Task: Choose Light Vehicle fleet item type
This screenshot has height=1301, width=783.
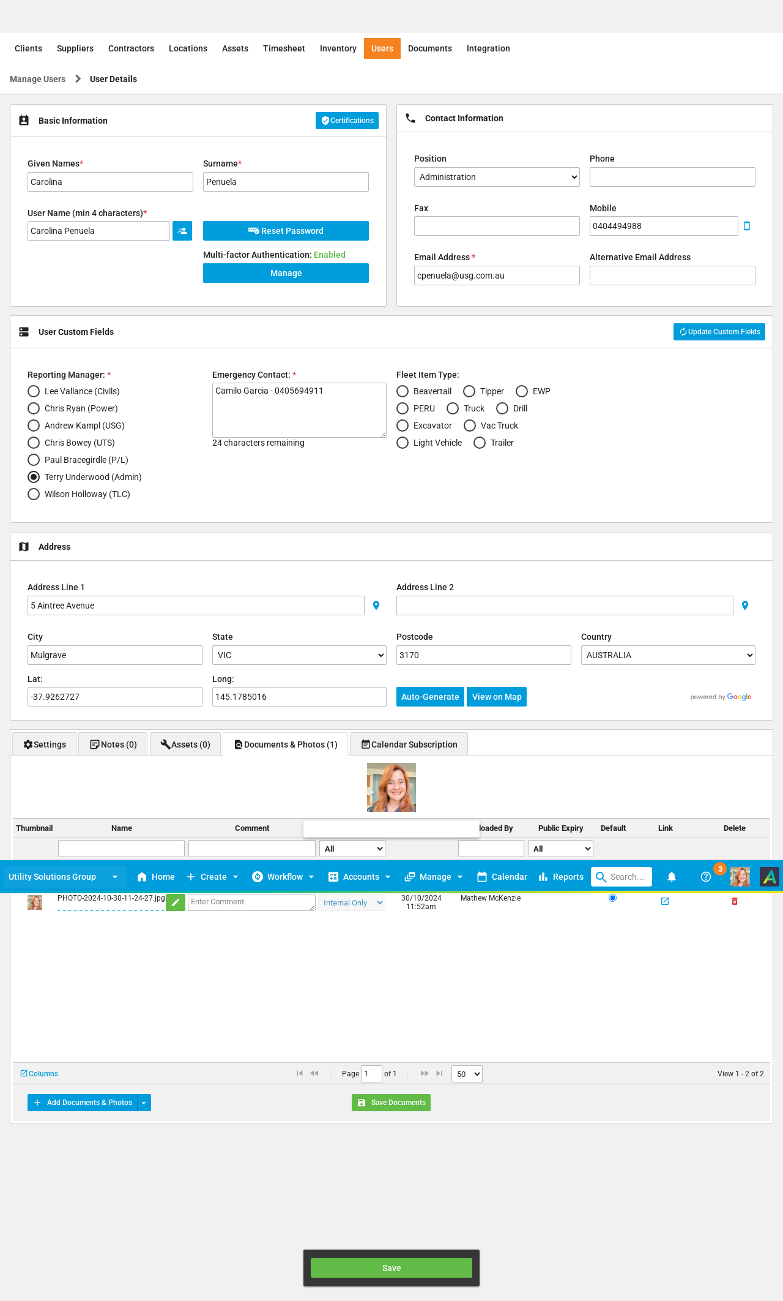Action: point(403,443)
